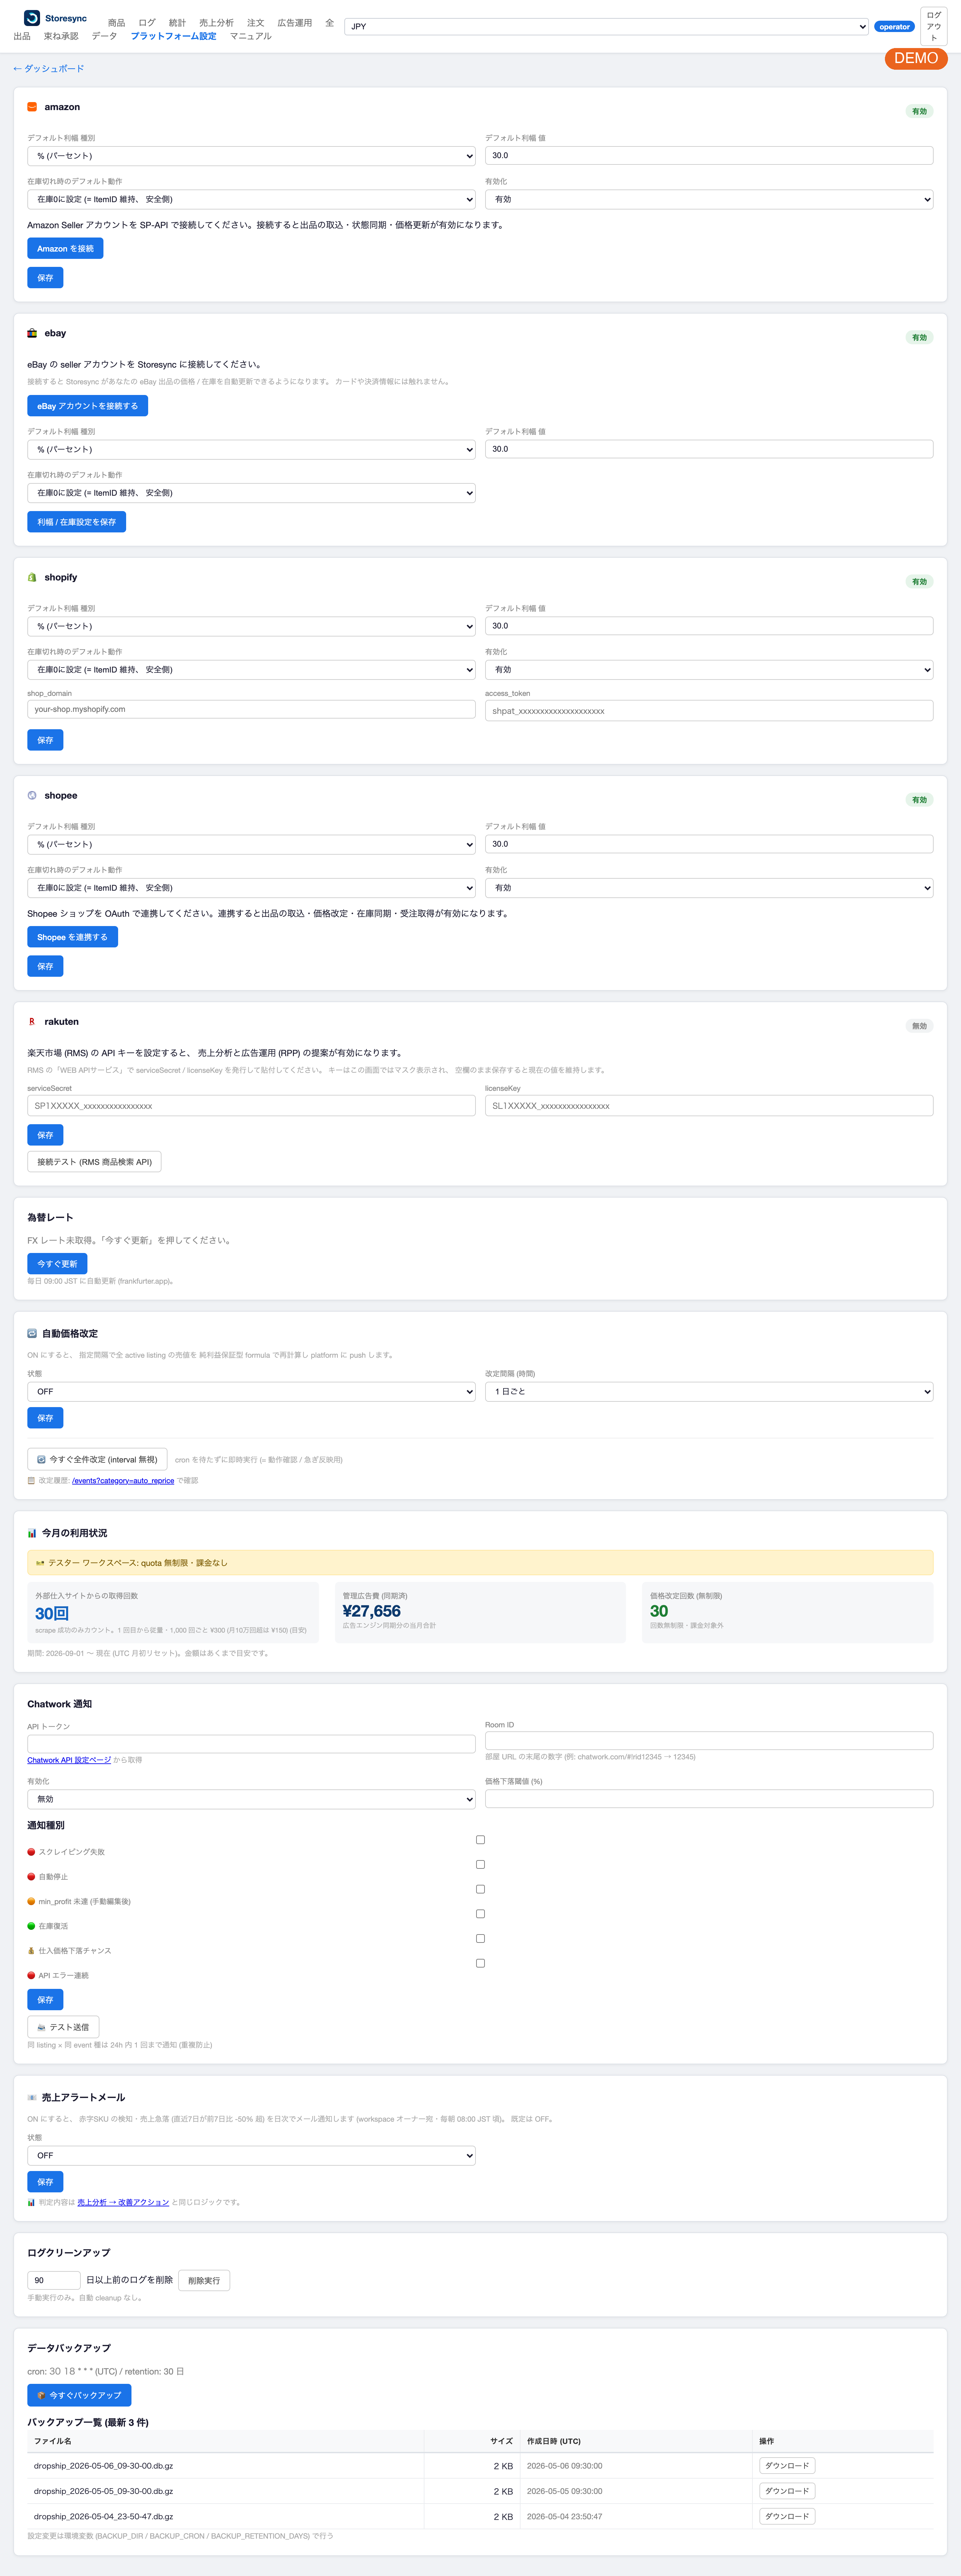Click the ログアウト button
The width and height of the screenshot is (961, 2576).
click(934, 27)
